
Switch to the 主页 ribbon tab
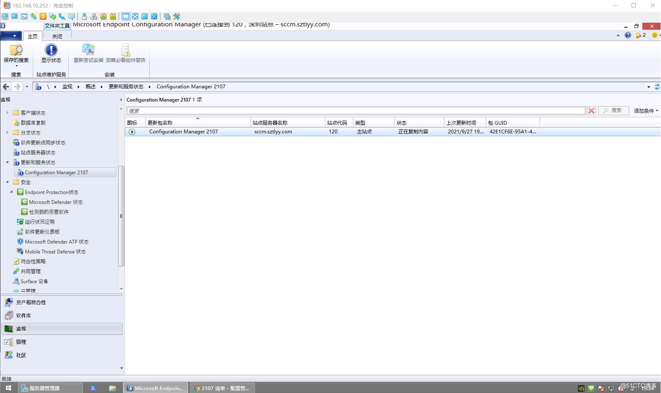33,36
